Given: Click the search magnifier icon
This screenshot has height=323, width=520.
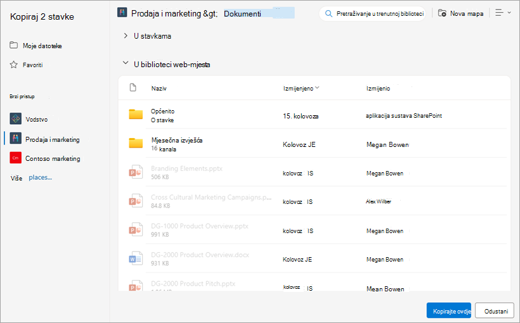Looking at the screenshot, I should 328,13.
